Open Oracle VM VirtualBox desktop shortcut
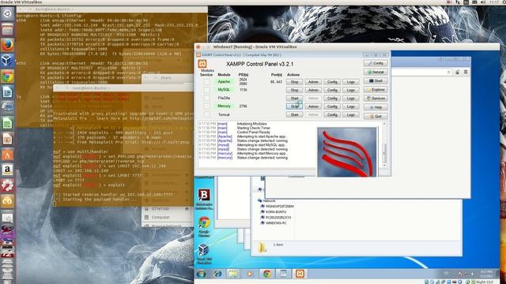 click(x=204, y=254)
